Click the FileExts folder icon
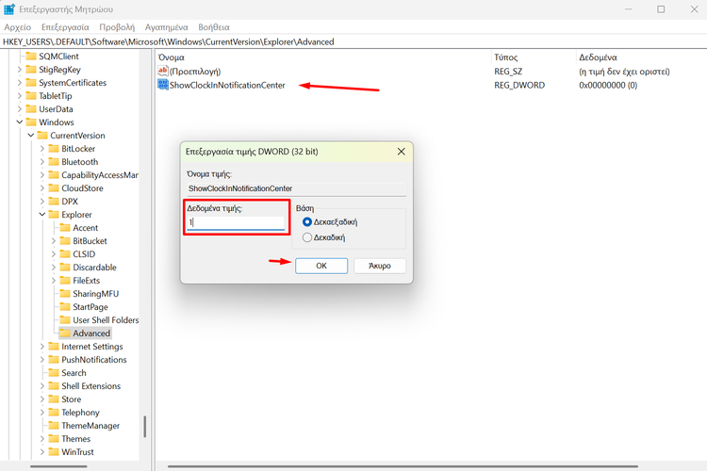The width and height of the screenshot is (707, 471). coord(65,281)
